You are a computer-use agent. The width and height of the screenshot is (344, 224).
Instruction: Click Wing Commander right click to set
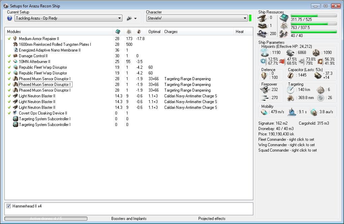click(287, 145)
